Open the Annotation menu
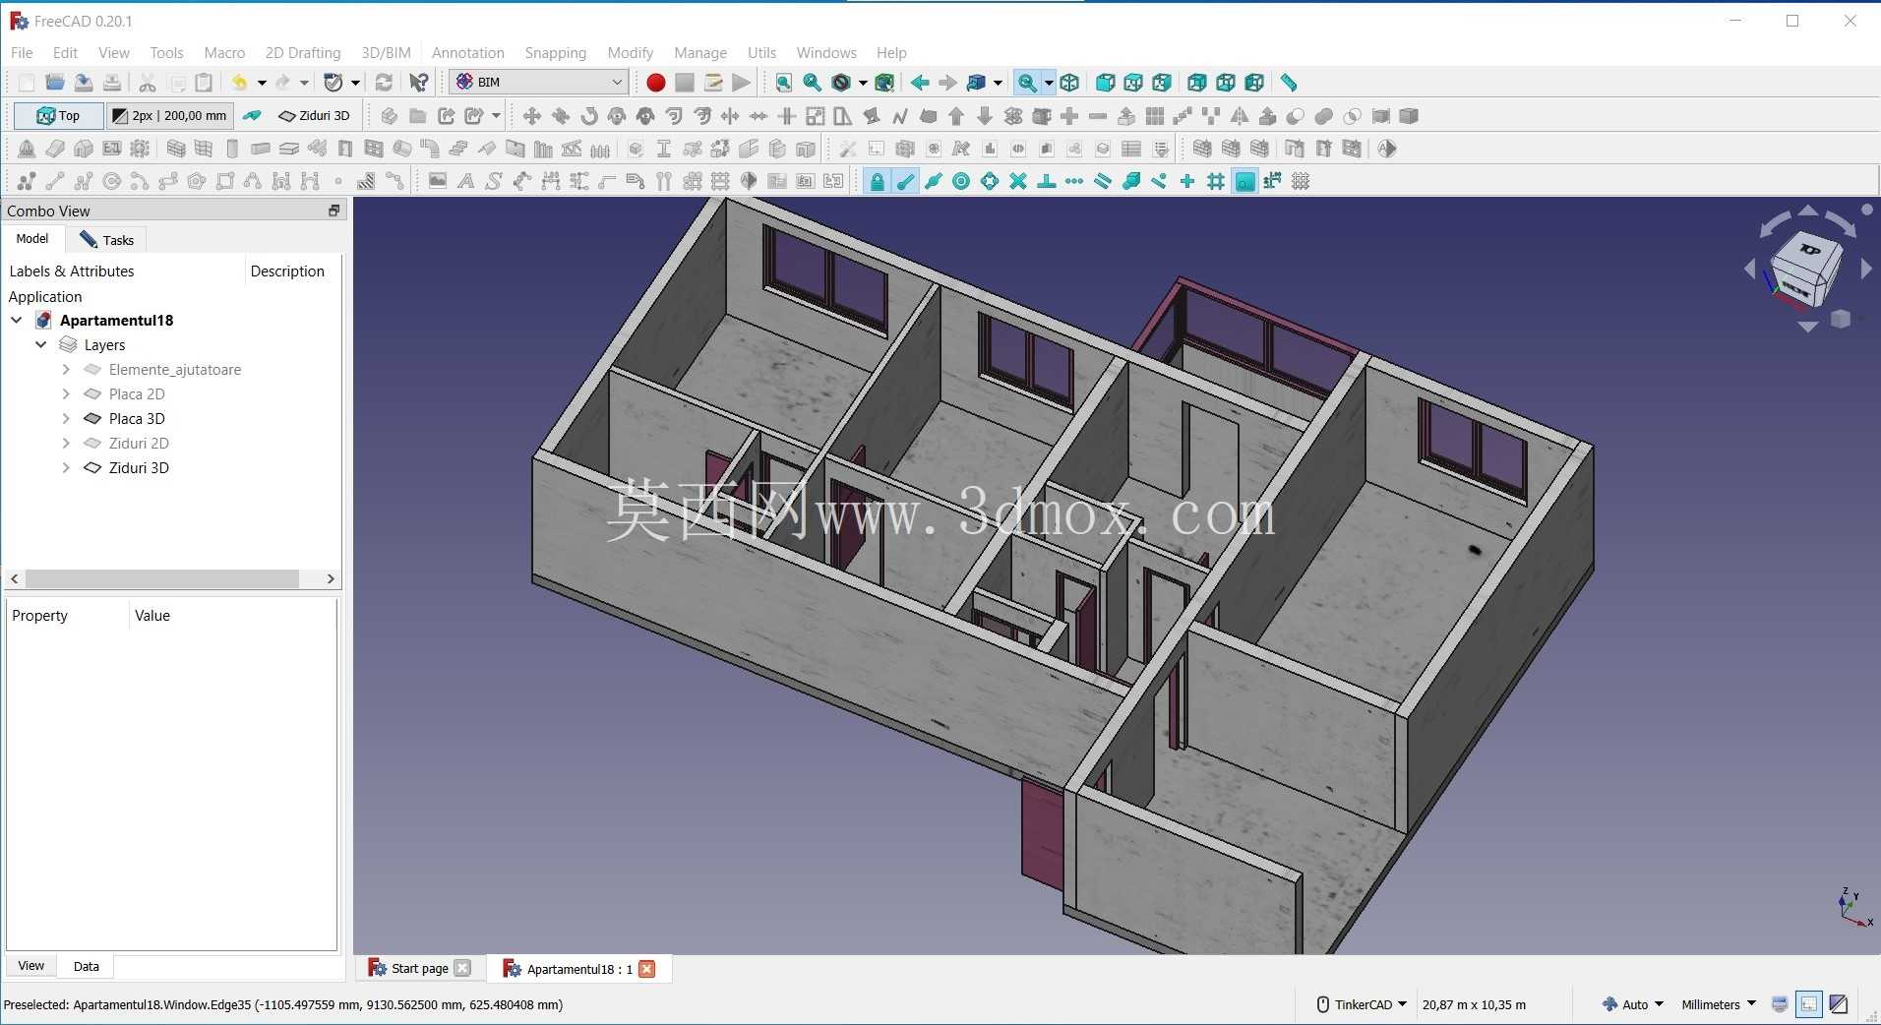 pyautogui.click(x=468, y=53)
